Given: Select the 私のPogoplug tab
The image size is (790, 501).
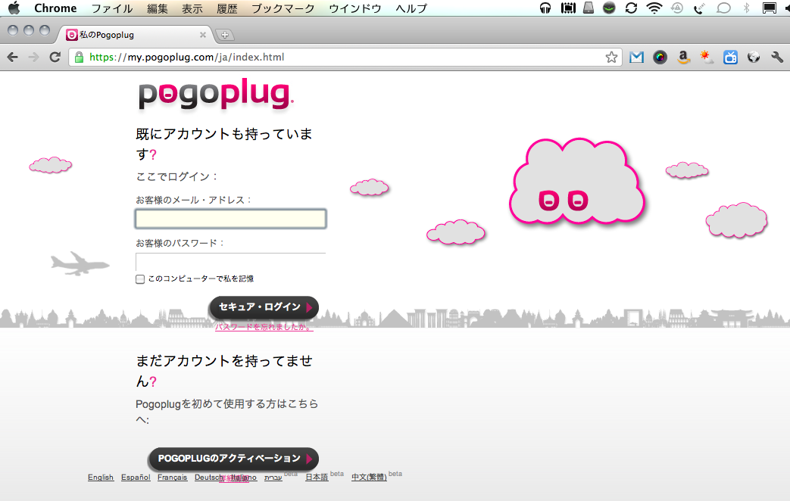Looking at the screenshot, I should (x=135, y=35).
